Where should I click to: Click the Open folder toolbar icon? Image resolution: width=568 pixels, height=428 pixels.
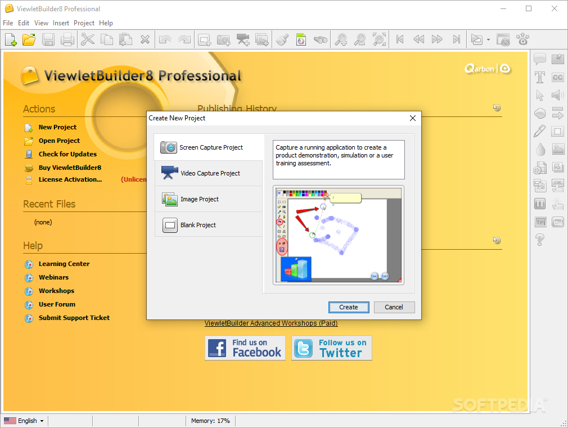tap(29, 39)
